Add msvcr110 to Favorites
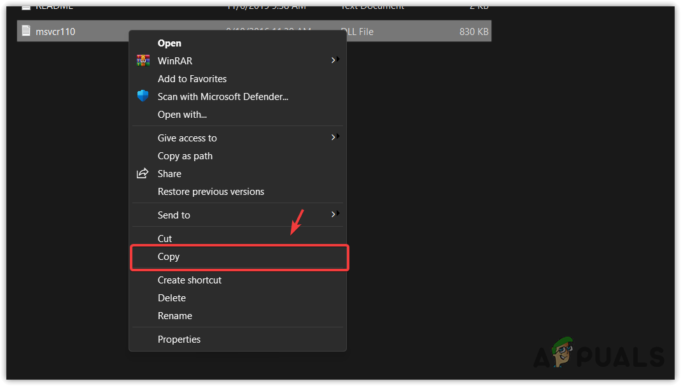Image resolution: width=681 pixels, height=386 pixels. [192, 78]
